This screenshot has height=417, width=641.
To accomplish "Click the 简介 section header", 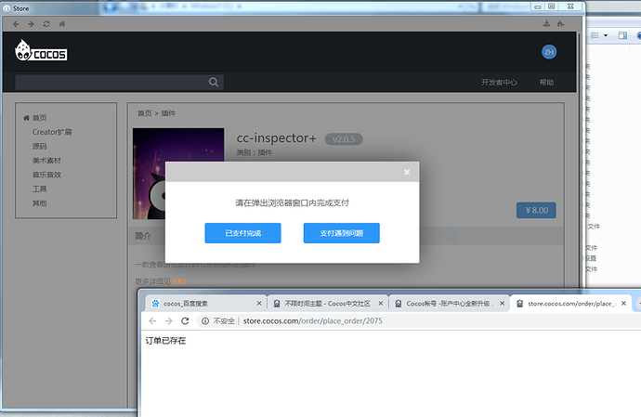I will pyautogui.click(x=143, y=236).
